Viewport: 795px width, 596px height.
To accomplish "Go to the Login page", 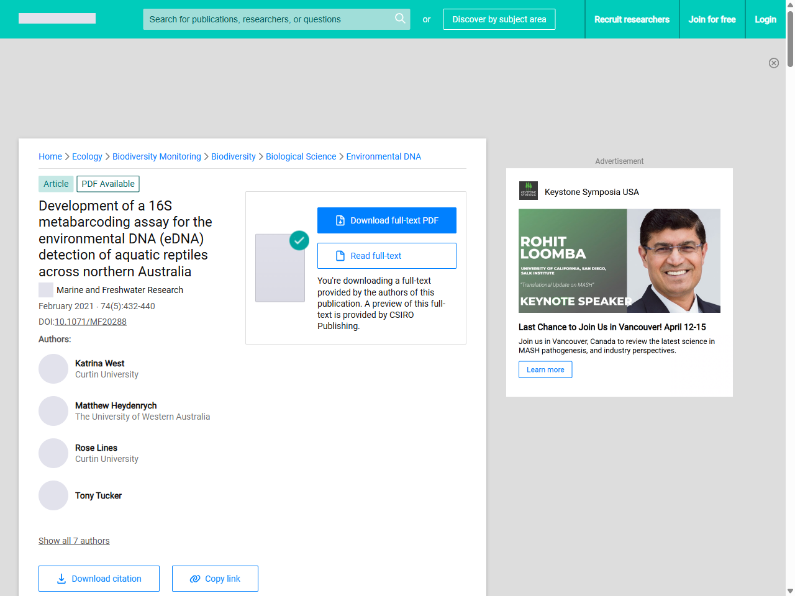I will click(x=765, y=19).
